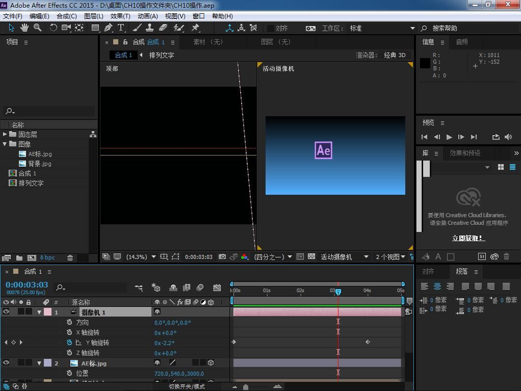Select the Eraser tool

click(x=163, y=28)
